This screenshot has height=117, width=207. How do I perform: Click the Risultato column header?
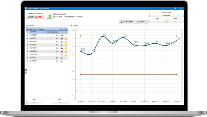(49, 29)
